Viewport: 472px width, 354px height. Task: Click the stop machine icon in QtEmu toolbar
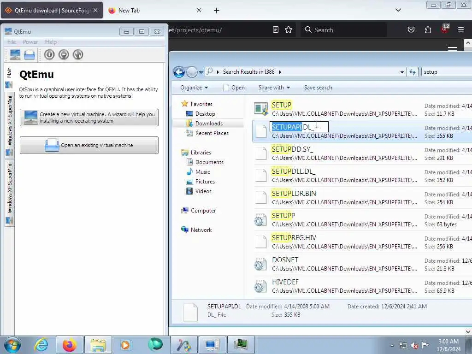64,55
